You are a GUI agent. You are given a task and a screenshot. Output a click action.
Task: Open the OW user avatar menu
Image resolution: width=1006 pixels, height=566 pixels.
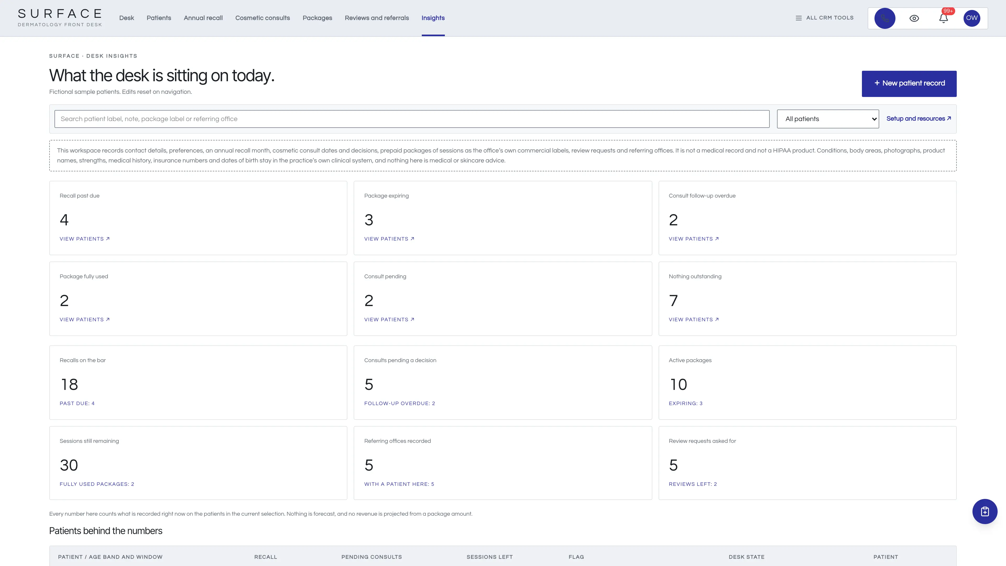[x=972, y=18]
